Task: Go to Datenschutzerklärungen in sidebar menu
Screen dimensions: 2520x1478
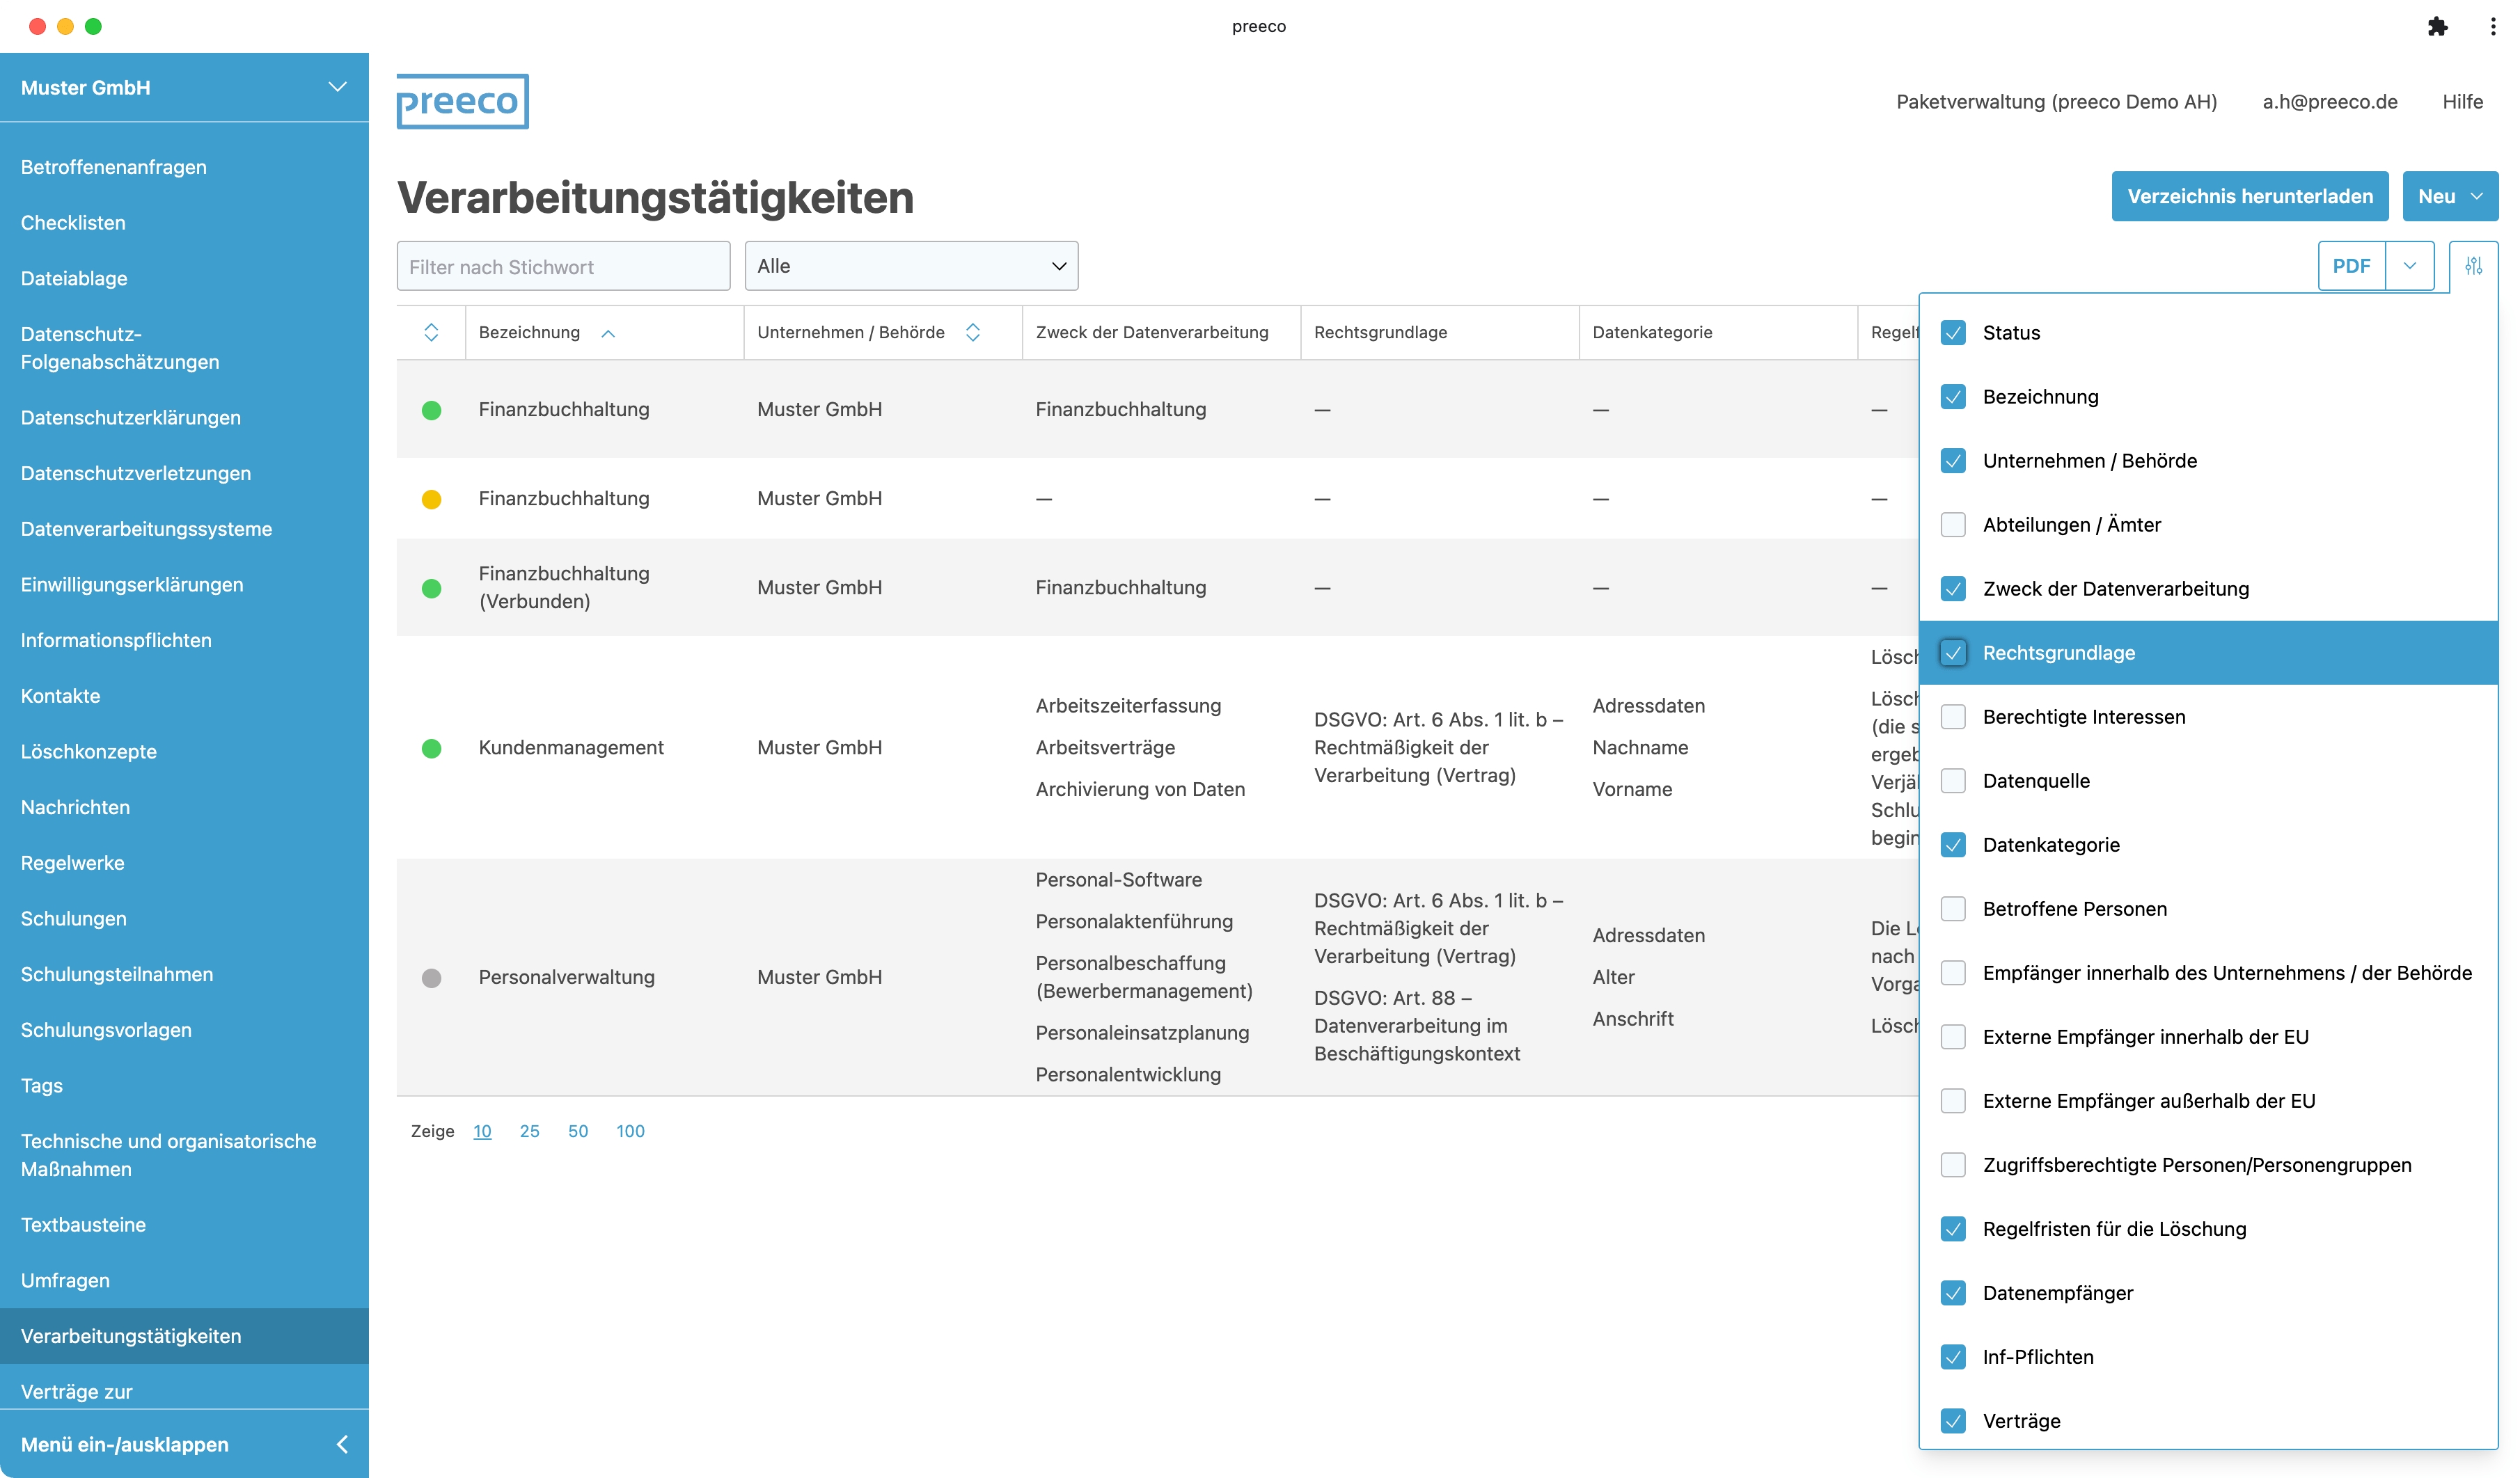Action: point(131,418)
